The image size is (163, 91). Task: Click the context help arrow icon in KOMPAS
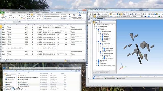click(x=126, y=14)
